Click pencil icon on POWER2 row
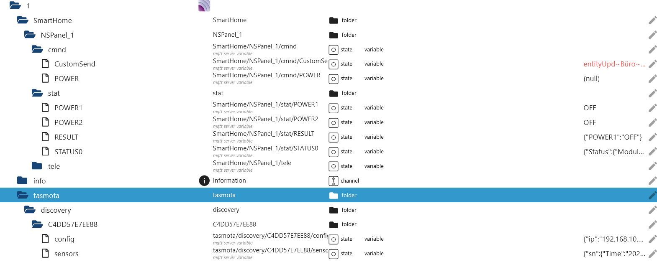This screenshot has width=657, height=262. [652, 122]
